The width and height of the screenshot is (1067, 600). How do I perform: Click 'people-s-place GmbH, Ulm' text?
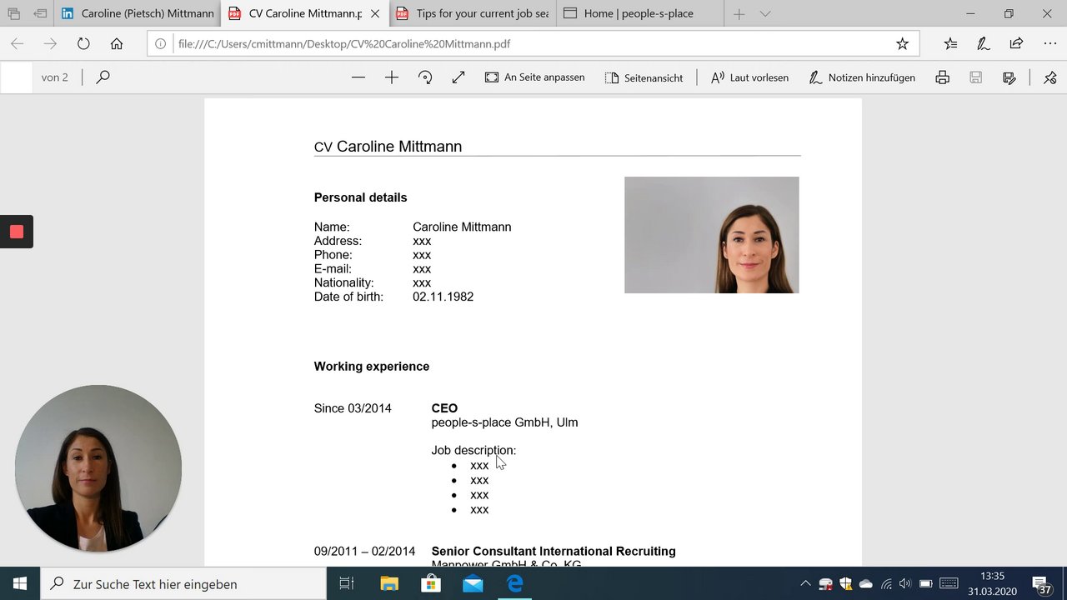click(x=504, y=422)
